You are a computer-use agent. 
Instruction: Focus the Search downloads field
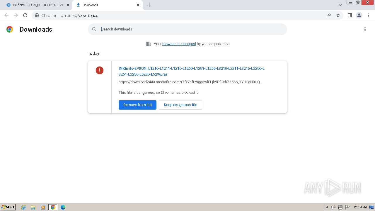(187, 29)
